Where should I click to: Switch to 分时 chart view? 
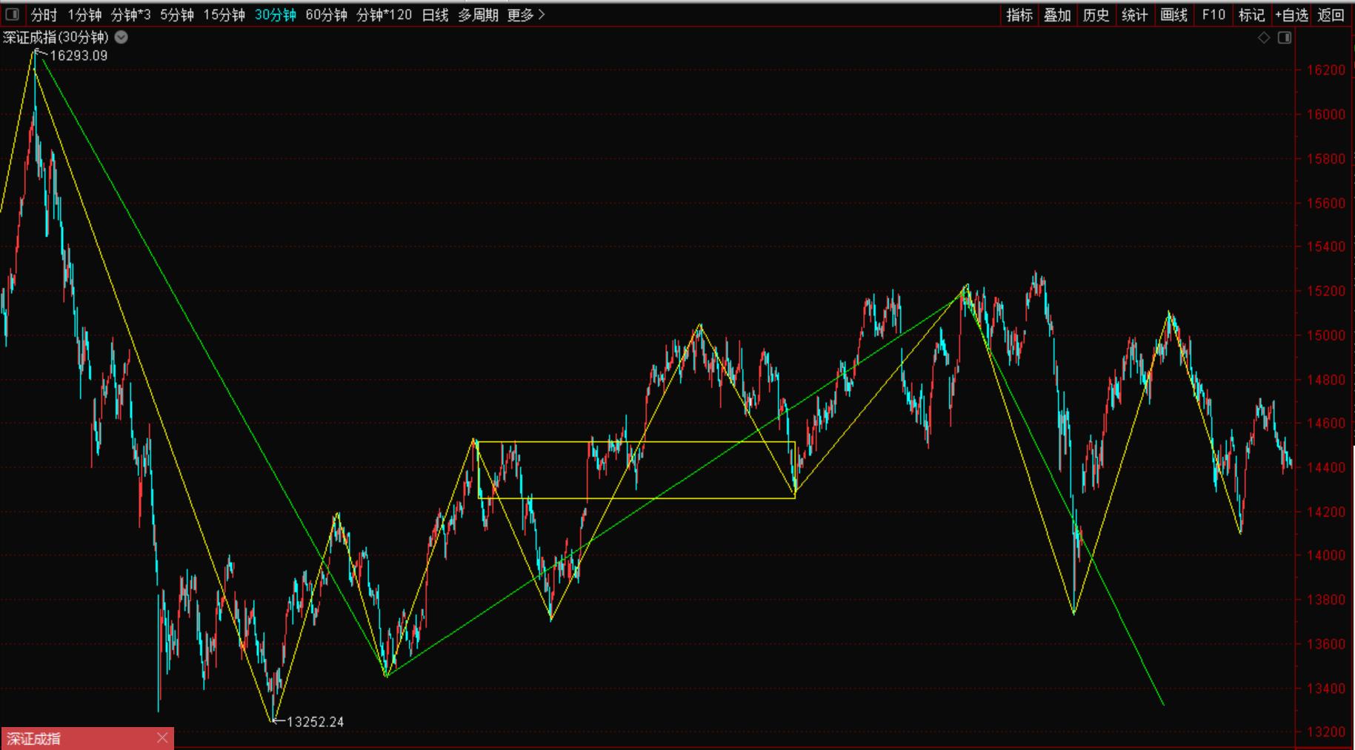click(x=44, y=15)
